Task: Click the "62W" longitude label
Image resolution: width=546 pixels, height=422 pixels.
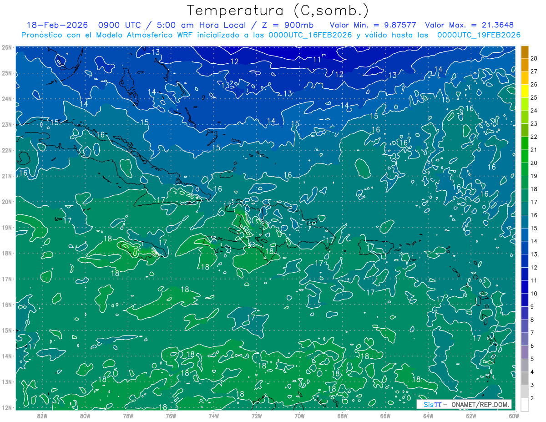Action: (471, 415)
